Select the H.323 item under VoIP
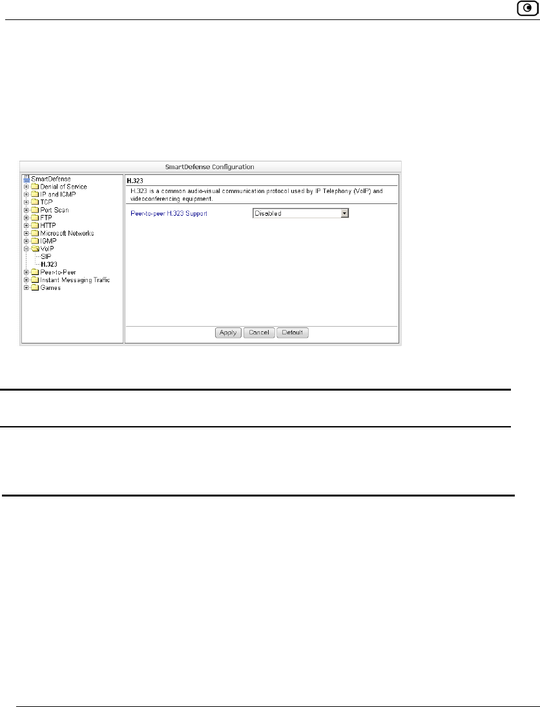The image size is (540, 707). click(x=49, y=264)
